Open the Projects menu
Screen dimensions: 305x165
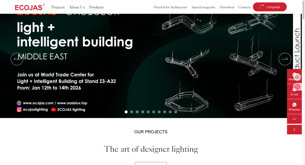(58, 7)
